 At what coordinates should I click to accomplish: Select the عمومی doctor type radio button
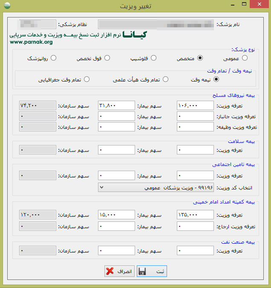[x=244, y=58]
